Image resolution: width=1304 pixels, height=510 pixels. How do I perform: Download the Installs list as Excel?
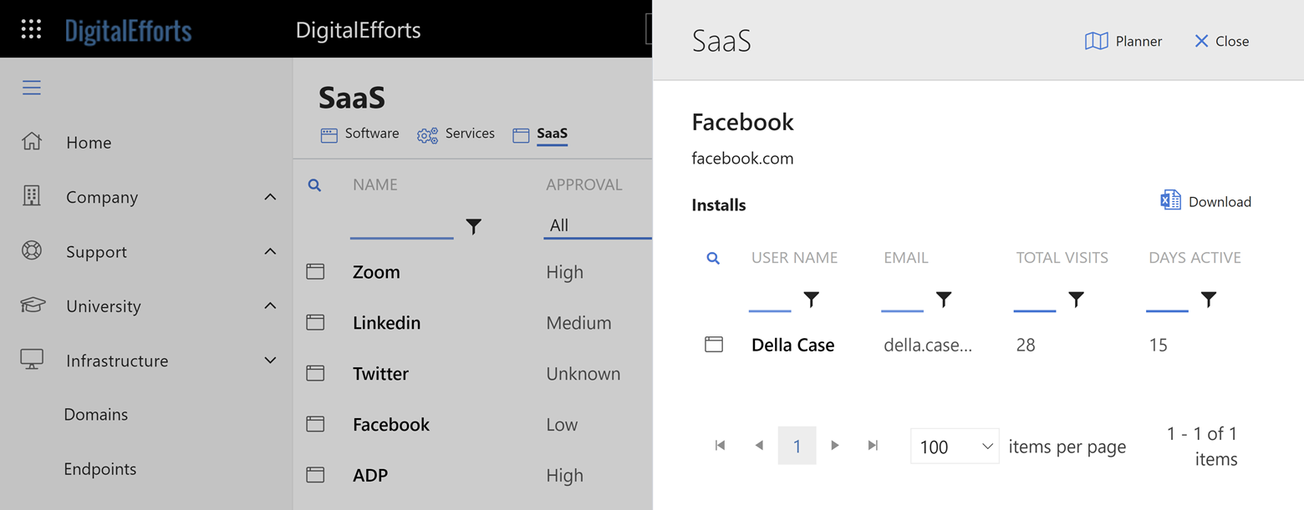tap(1205, 201)
